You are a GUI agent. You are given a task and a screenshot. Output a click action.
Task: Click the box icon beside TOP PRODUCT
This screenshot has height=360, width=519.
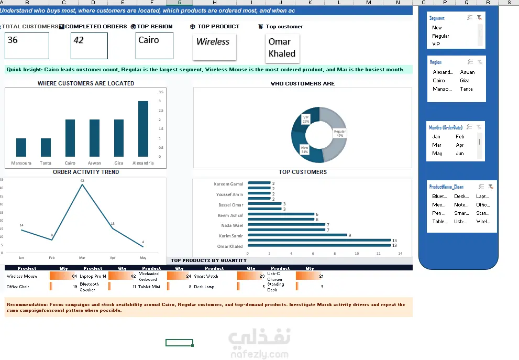point(192,27)
